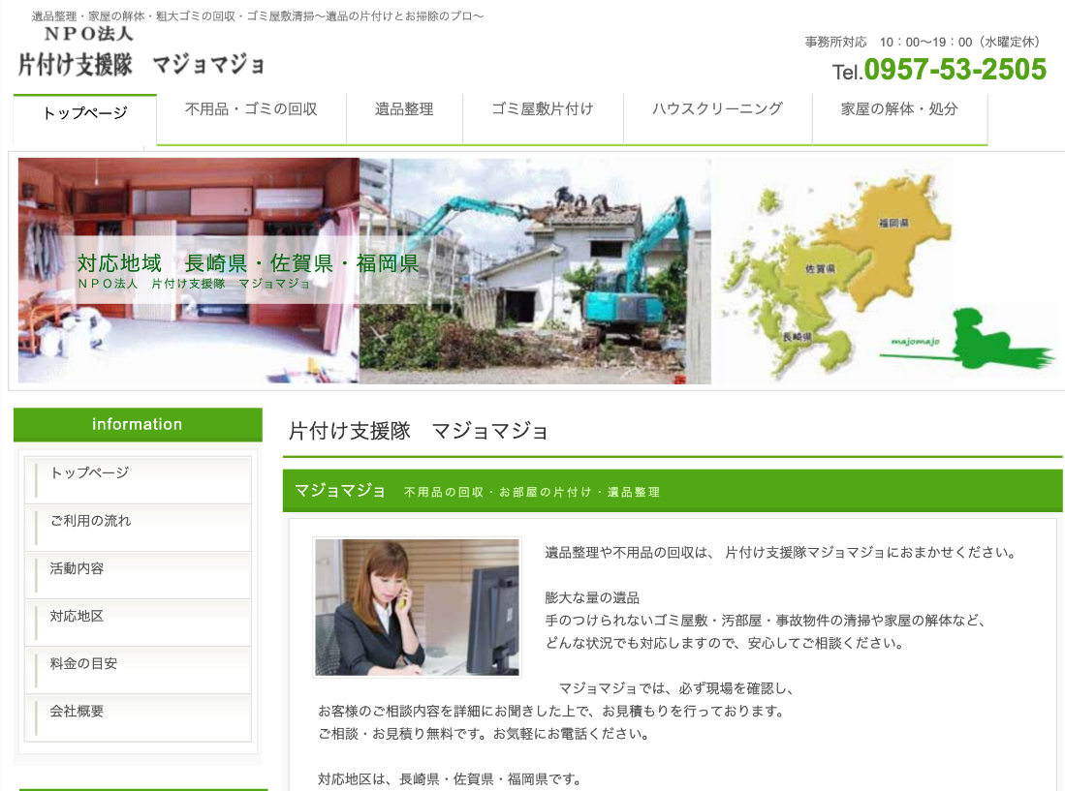Open sidebar トップページ link
Viewport: 1065px width, 791px height.
(89, 473)
